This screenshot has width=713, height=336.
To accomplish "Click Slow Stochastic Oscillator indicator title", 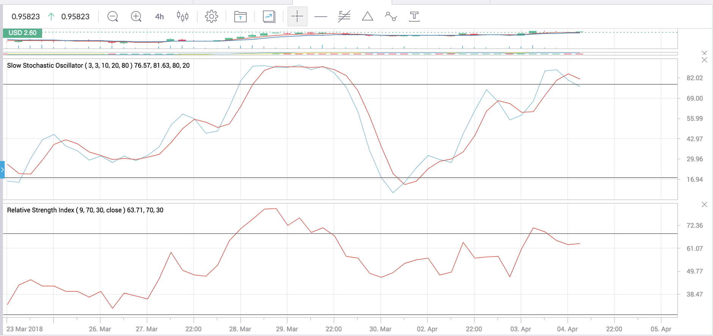I will tap(98, 66).
